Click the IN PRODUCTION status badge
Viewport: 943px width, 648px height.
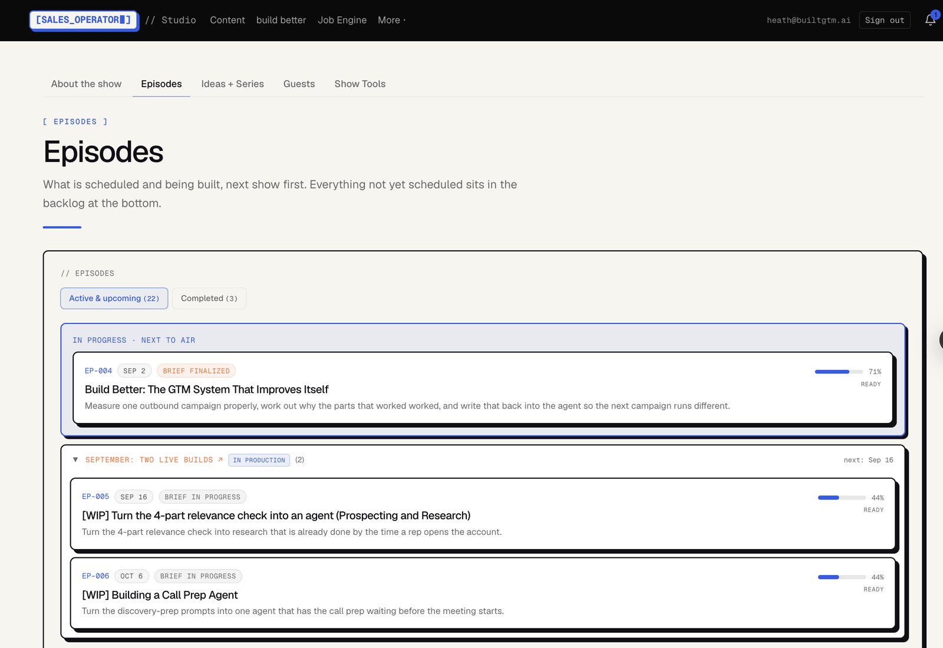point(259,460)
